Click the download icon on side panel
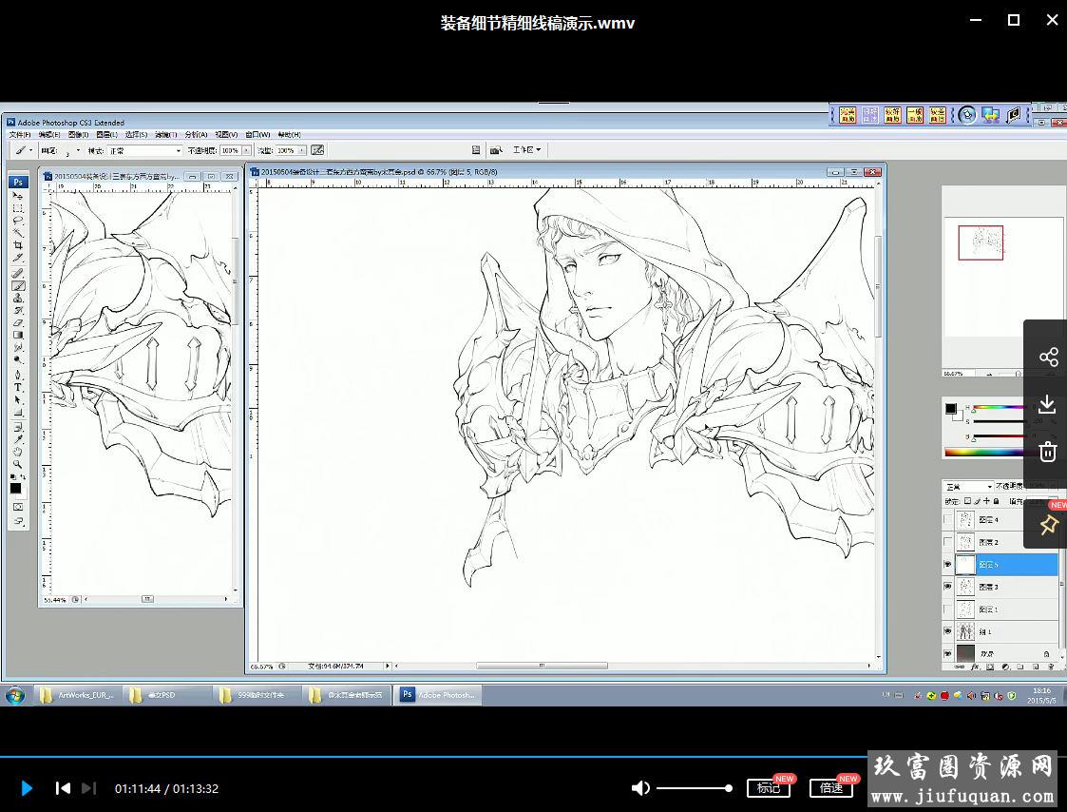The width and height of the screenshot is (1067, 812). [x=1048, y=404]
